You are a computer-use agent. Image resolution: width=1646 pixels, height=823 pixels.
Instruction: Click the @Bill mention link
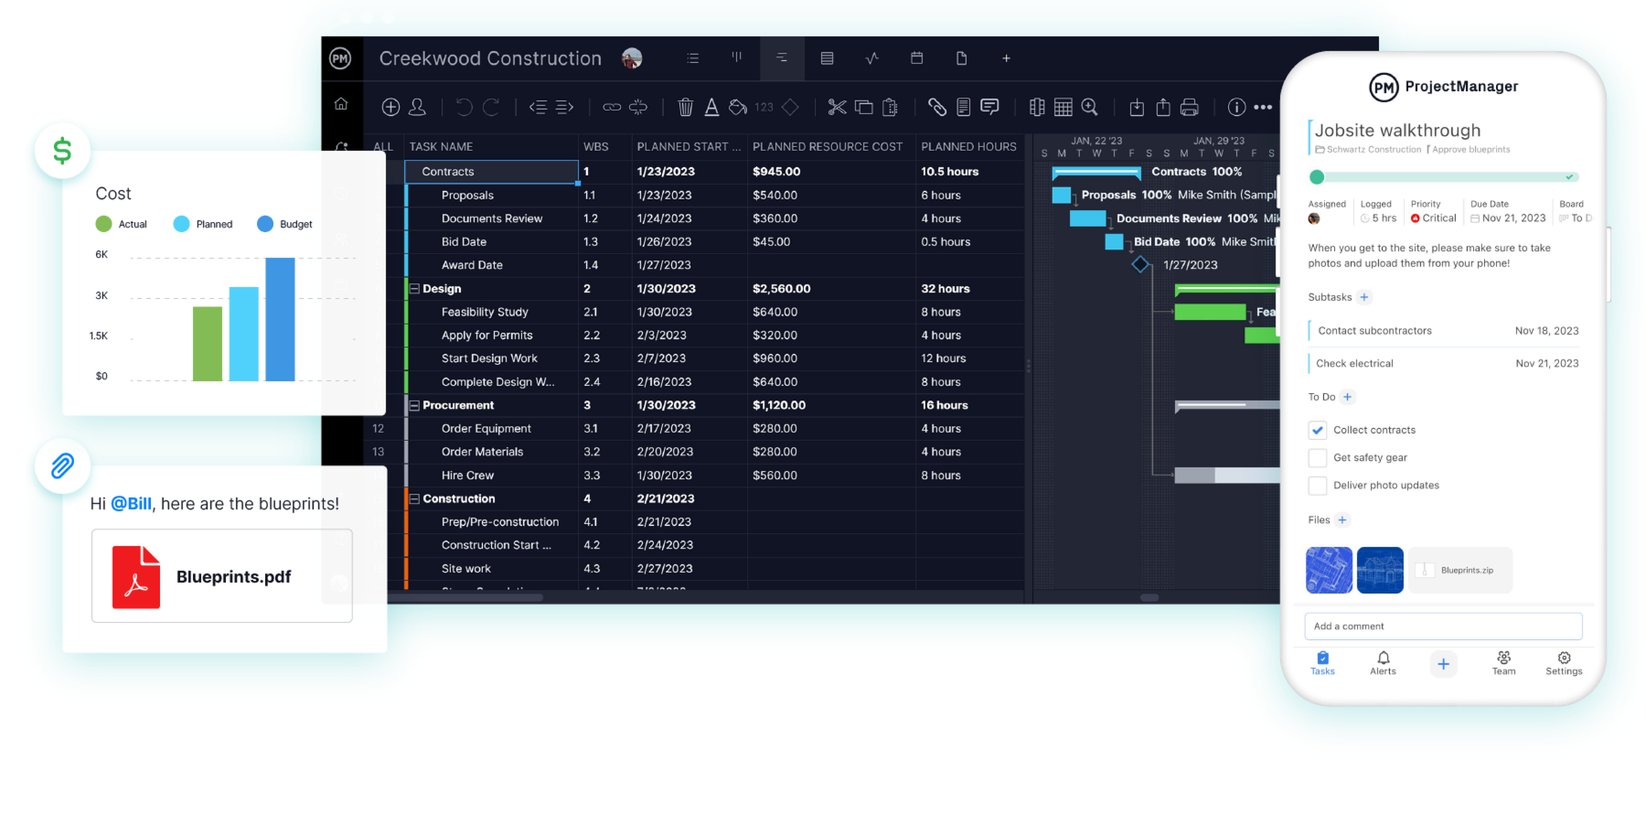pyautogui.click(x=131, y=503)
